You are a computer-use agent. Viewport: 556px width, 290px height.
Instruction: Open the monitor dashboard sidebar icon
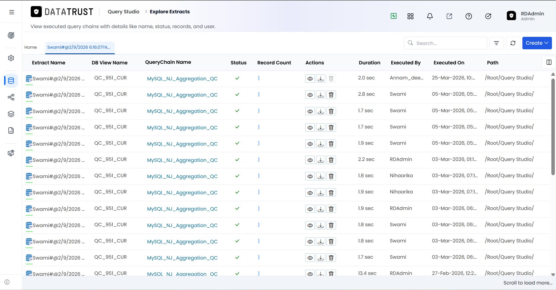click(x=11, y=153)
